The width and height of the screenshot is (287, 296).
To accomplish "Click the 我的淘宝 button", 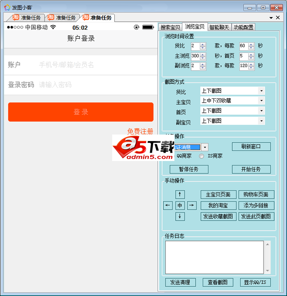I will pyautogui.click(x=219, y=206).
